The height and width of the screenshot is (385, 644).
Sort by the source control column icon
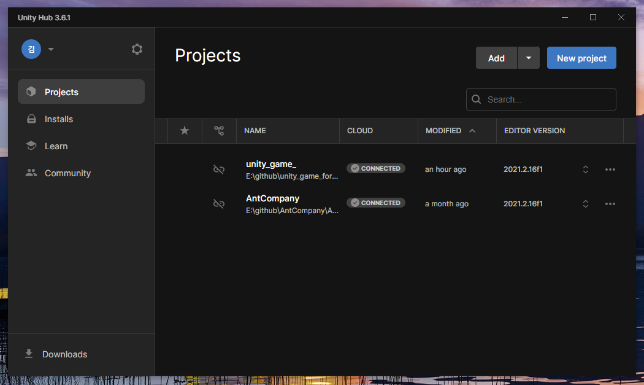219,131
